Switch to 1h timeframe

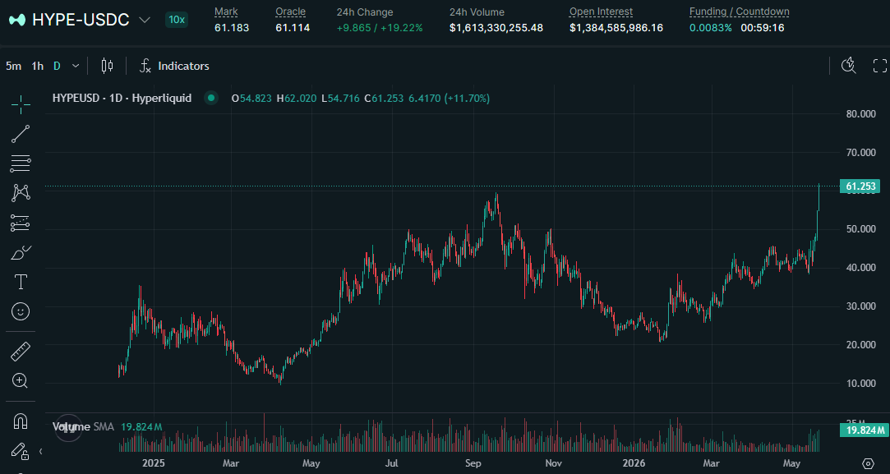[38, 66]
